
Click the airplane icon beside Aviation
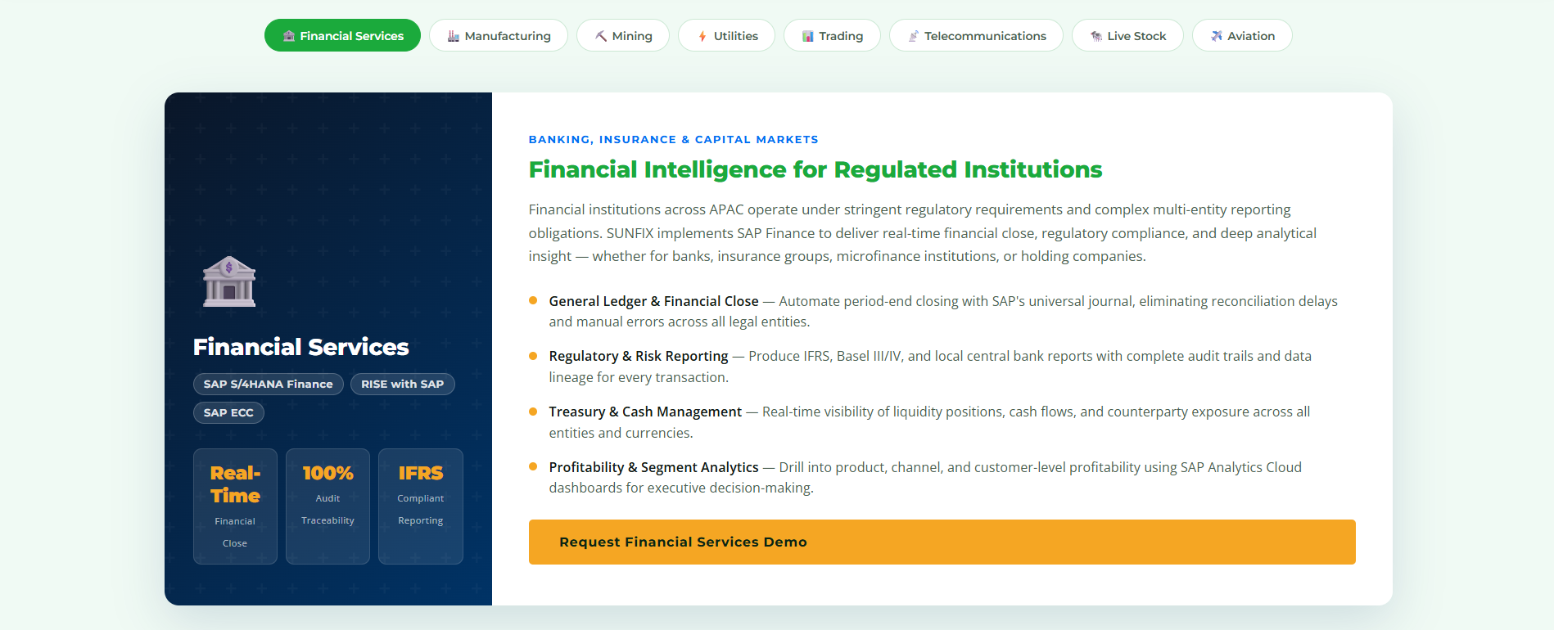[x=1217, y=36]
